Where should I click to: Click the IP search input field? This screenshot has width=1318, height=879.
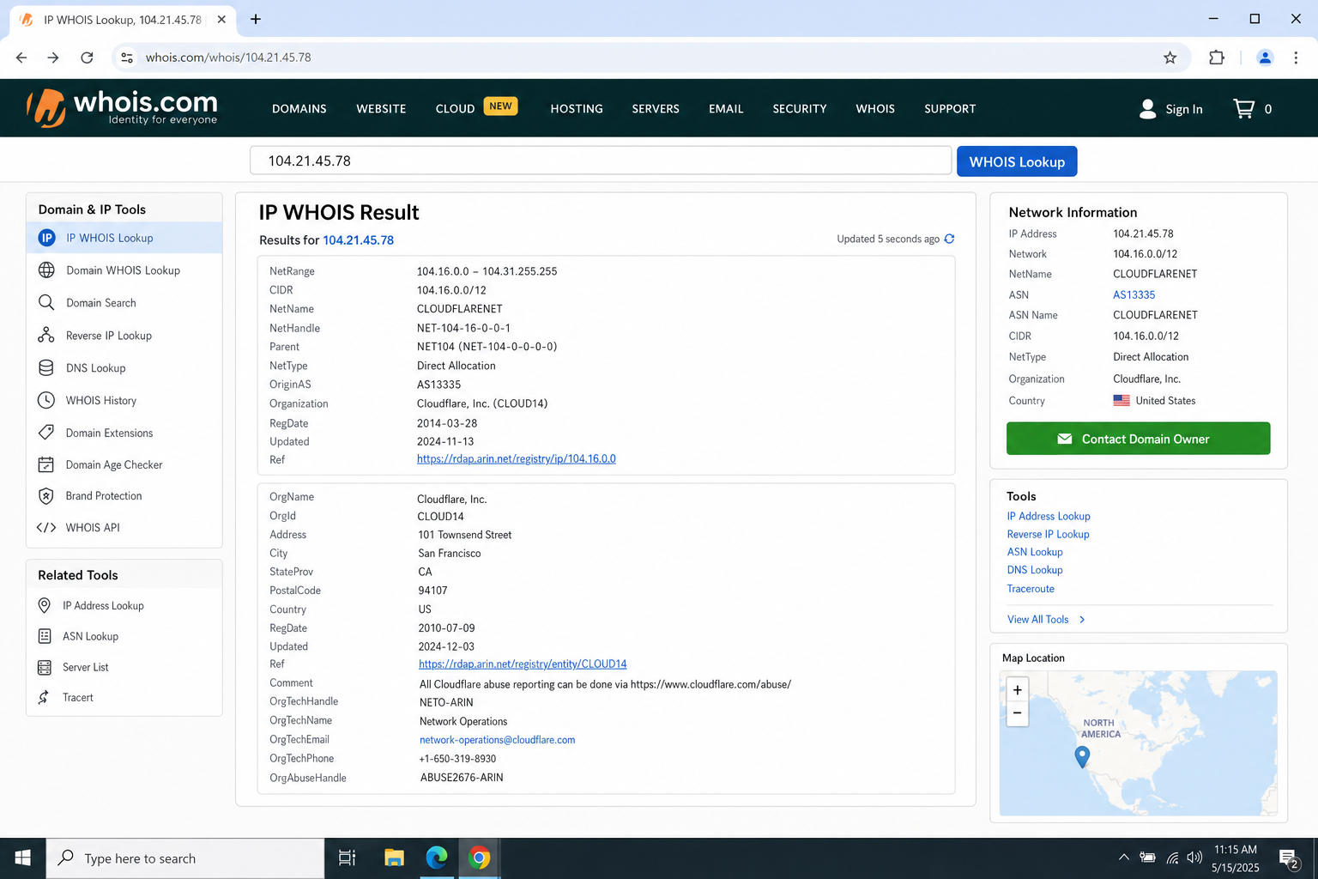tap(601, 161)
